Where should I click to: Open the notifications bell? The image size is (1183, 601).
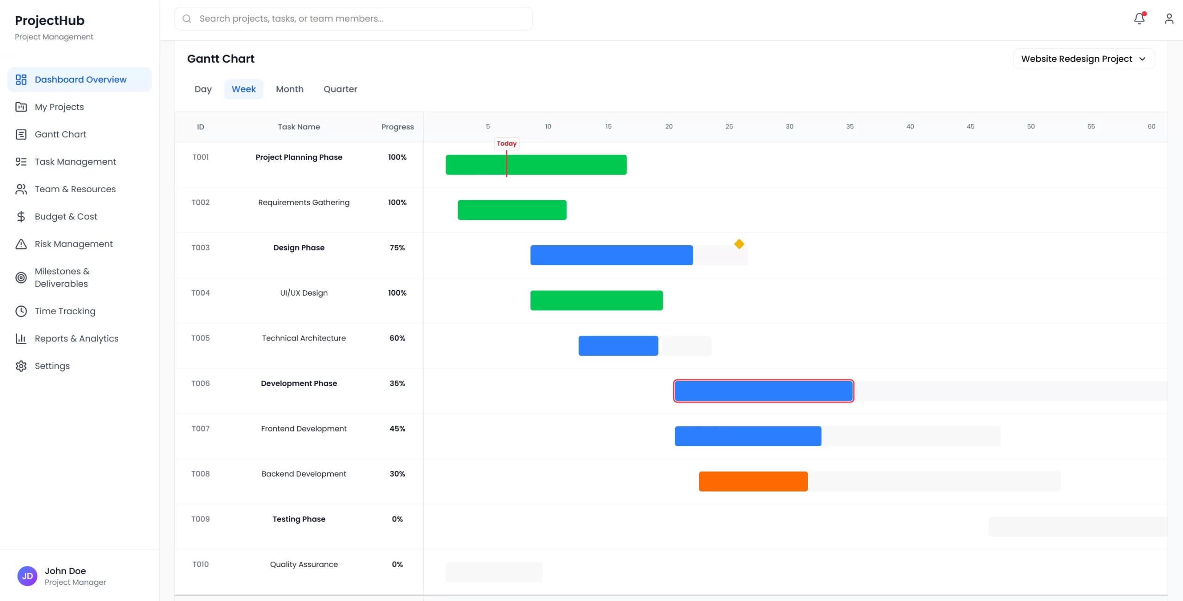pos(1139,18)
